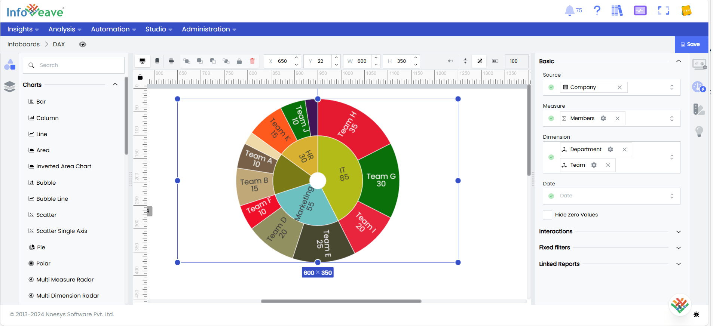
Task: Click the bug report icon
Action: tap(696, 314)
